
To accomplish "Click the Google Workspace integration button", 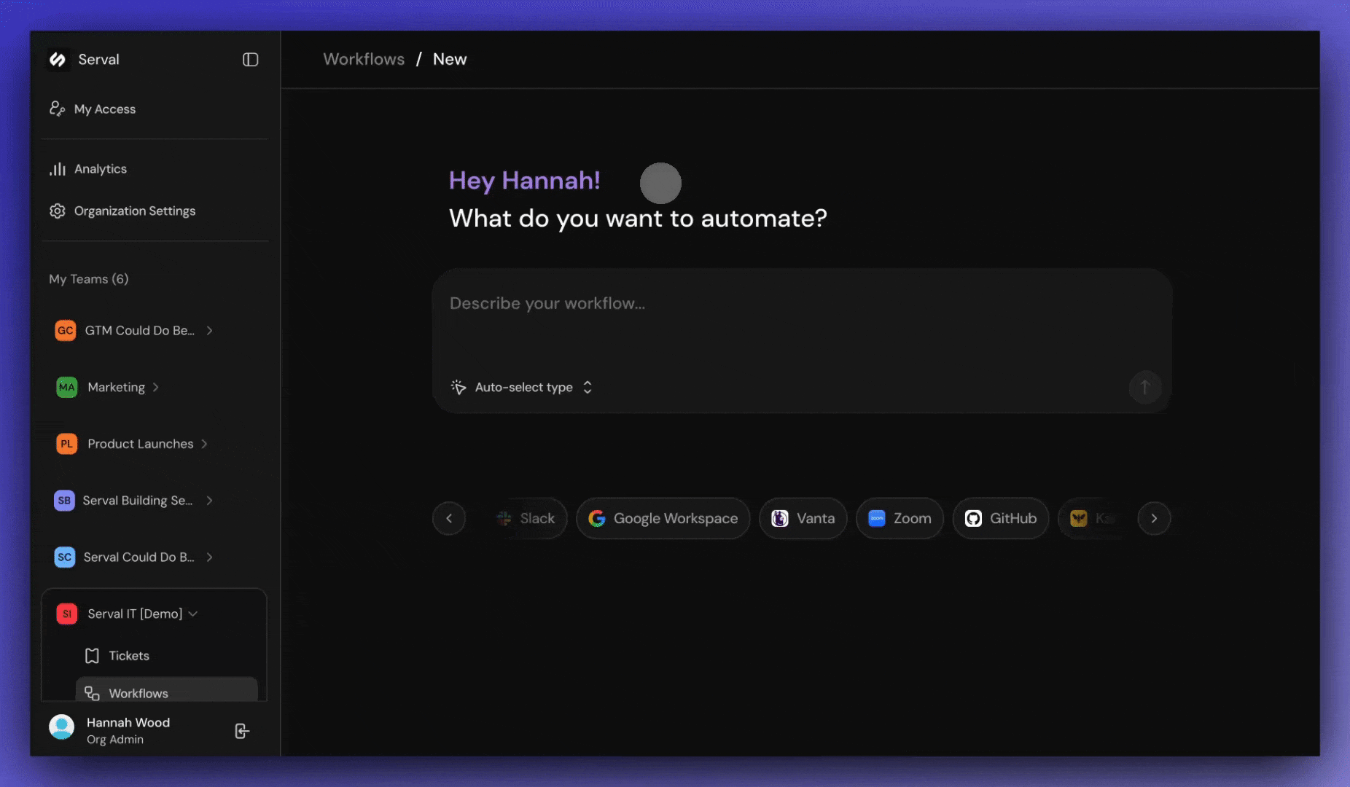I will 662,518.
